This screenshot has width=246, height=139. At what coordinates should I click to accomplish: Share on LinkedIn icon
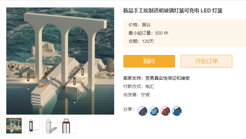(x=177, y=111)
